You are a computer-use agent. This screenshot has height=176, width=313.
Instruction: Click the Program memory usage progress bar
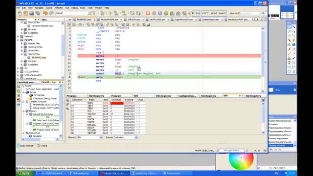pos(45,127)
